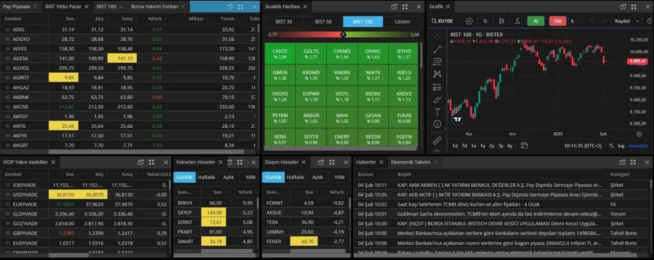Open the BIST 100 tab in Pay Piyasası
This screenshot has height=260, width=654.
click(x=107, y=6)
